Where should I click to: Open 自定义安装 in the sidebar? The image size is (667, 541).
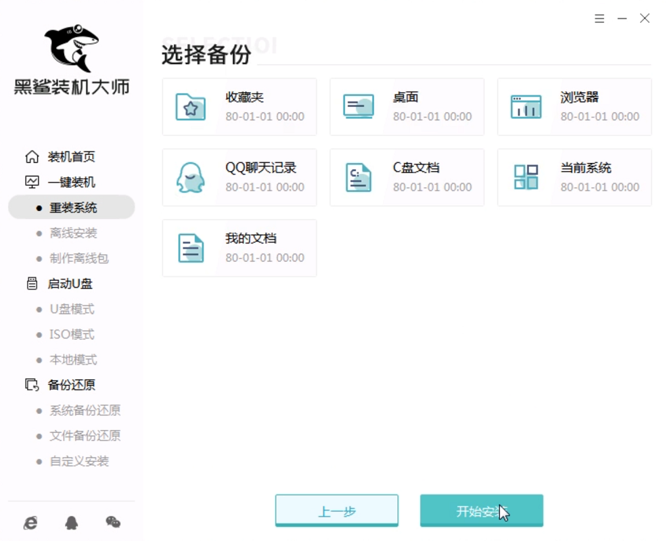pos(79,461)
